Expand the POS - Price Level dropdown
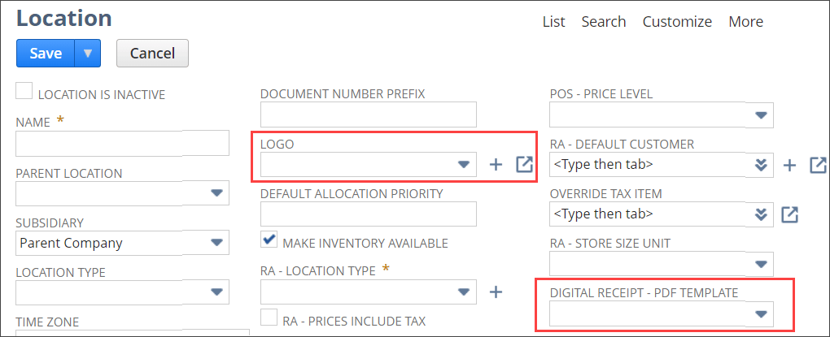Viewport: 830px width, 337px height. pos(761,114)
